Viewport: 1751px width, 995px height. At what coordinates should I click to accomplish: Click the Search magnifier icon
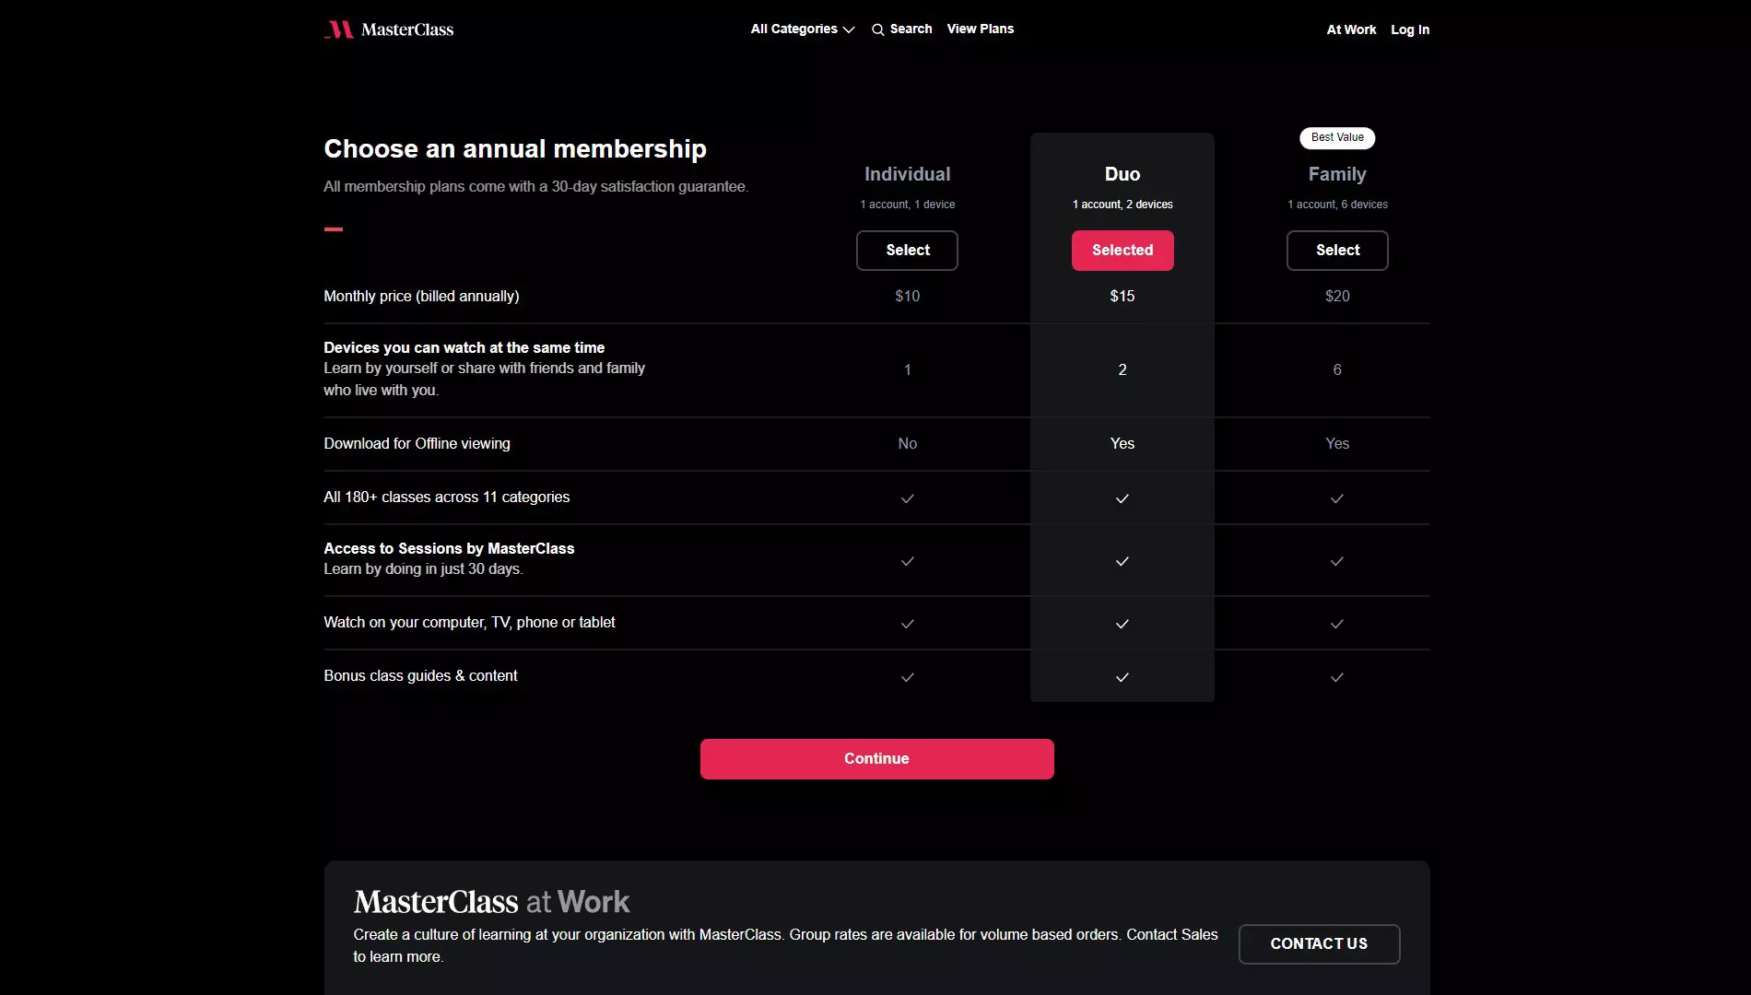(x=877, y=29)
